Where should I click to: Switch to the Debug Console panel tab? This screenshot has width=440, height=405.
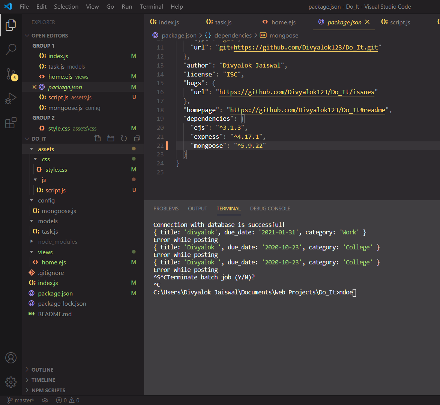click(270, 208)
